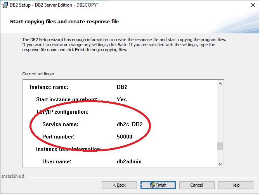Click the DB2 instance name value
The height and width of the screenshot is (194, 260).
click(122, 87)
